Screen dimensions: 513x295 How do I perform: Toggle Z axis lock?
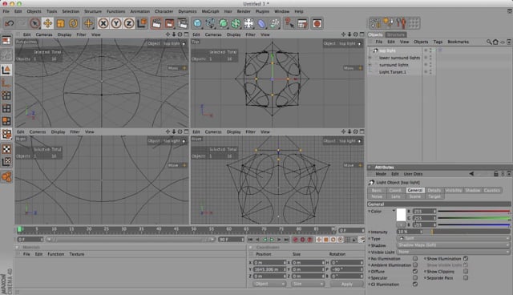[129, 23]
